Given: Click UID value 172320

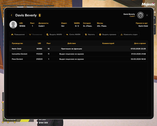Looking at the screenshot, I should [x=39, y=54].
